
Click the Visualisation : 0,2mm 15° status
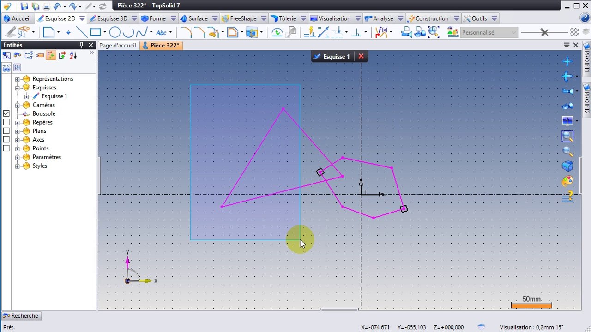[531, 327]
